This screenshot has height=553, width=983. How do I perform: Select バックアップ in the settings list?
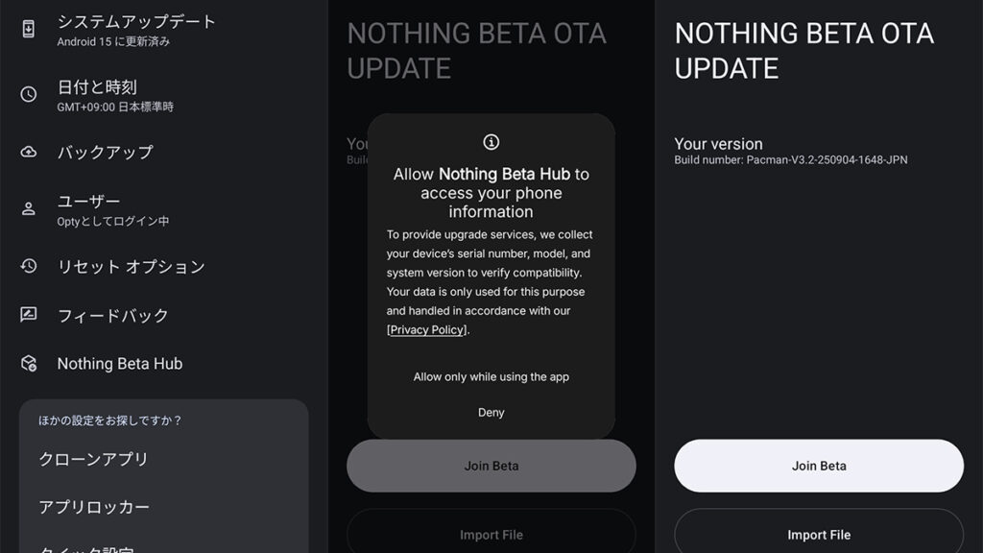105,152
